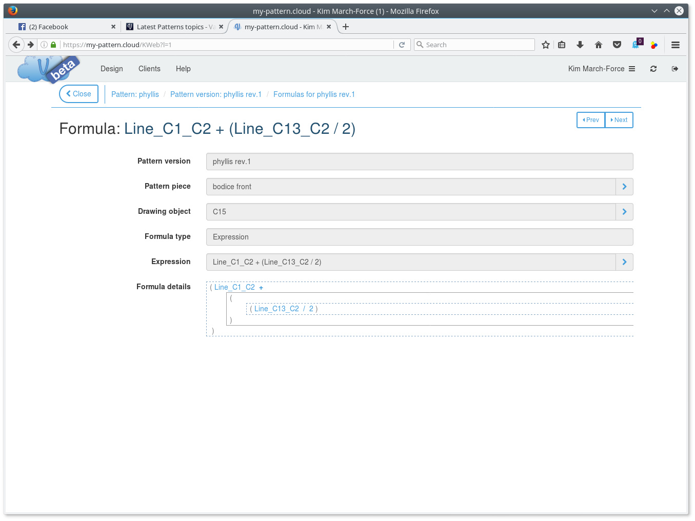This screenshot has height=521, width=695.
Task: Click Line_C13_C2 in Formula details
Action: click(276, 309)
